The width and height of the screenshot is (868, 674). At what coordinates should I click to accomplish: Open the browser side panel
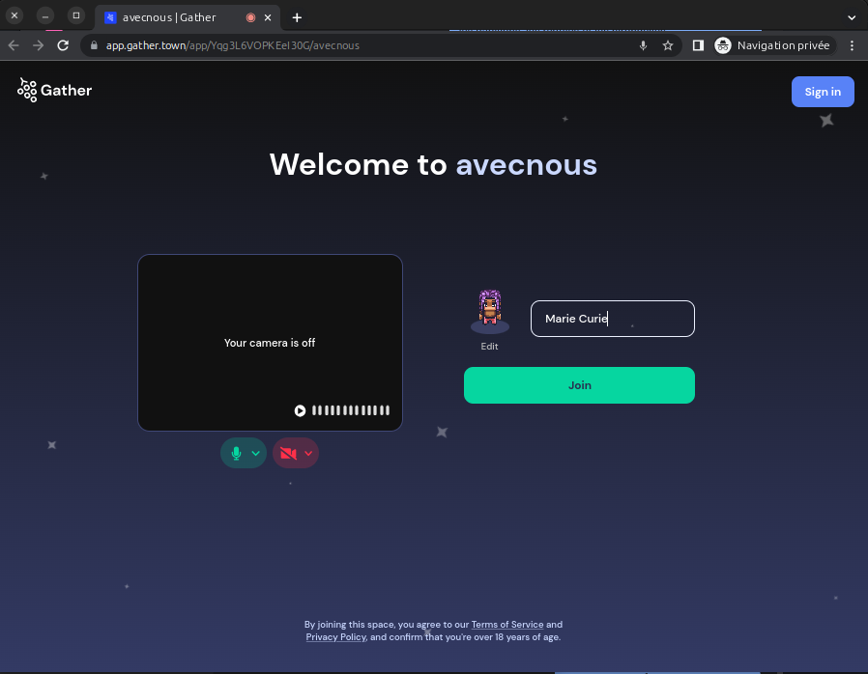click(x=698, y=45)
